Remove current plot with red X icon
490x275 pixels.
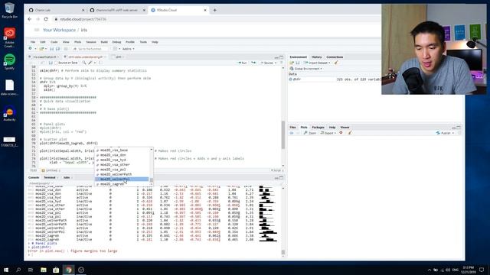point(341,133)
